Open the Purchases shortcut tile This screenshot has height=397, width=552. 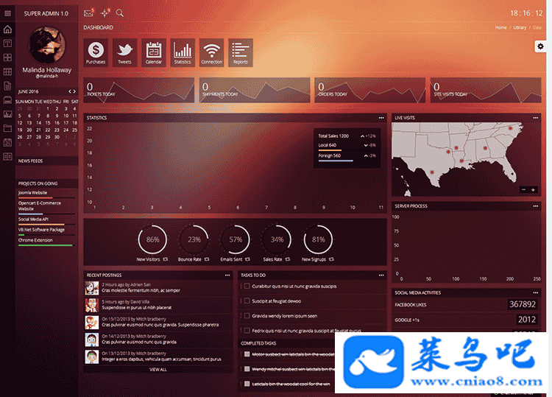click(96, 52)
